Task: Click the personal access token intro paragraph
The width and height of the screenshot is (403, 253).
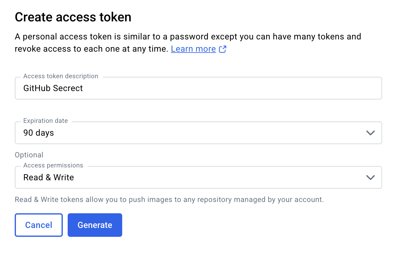Action: [122, 37]
